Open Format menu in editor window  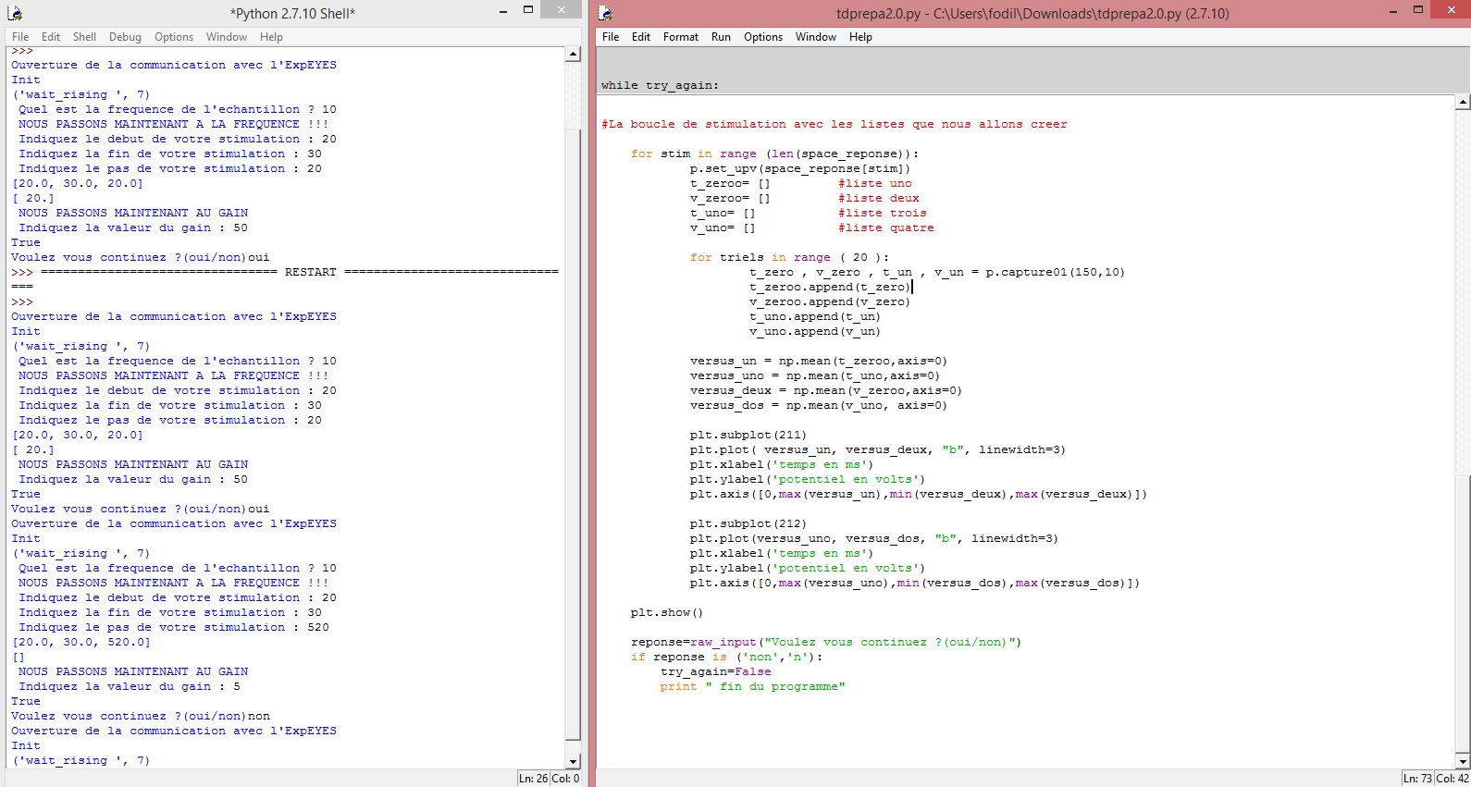coord(681,37)
